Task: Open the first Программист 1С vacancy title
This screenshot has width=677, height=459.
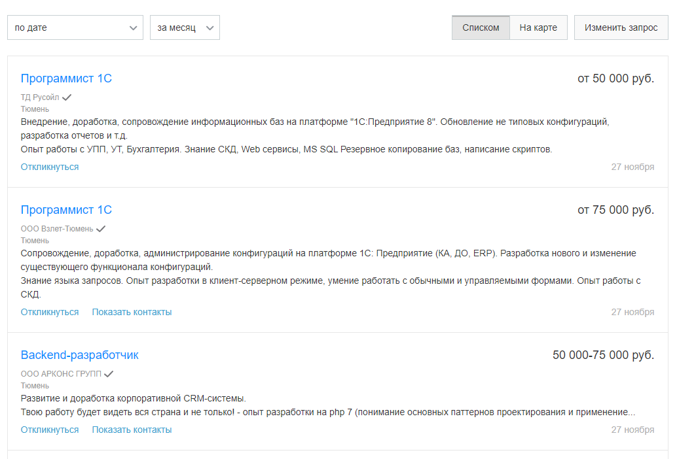Action: (66, 78)
